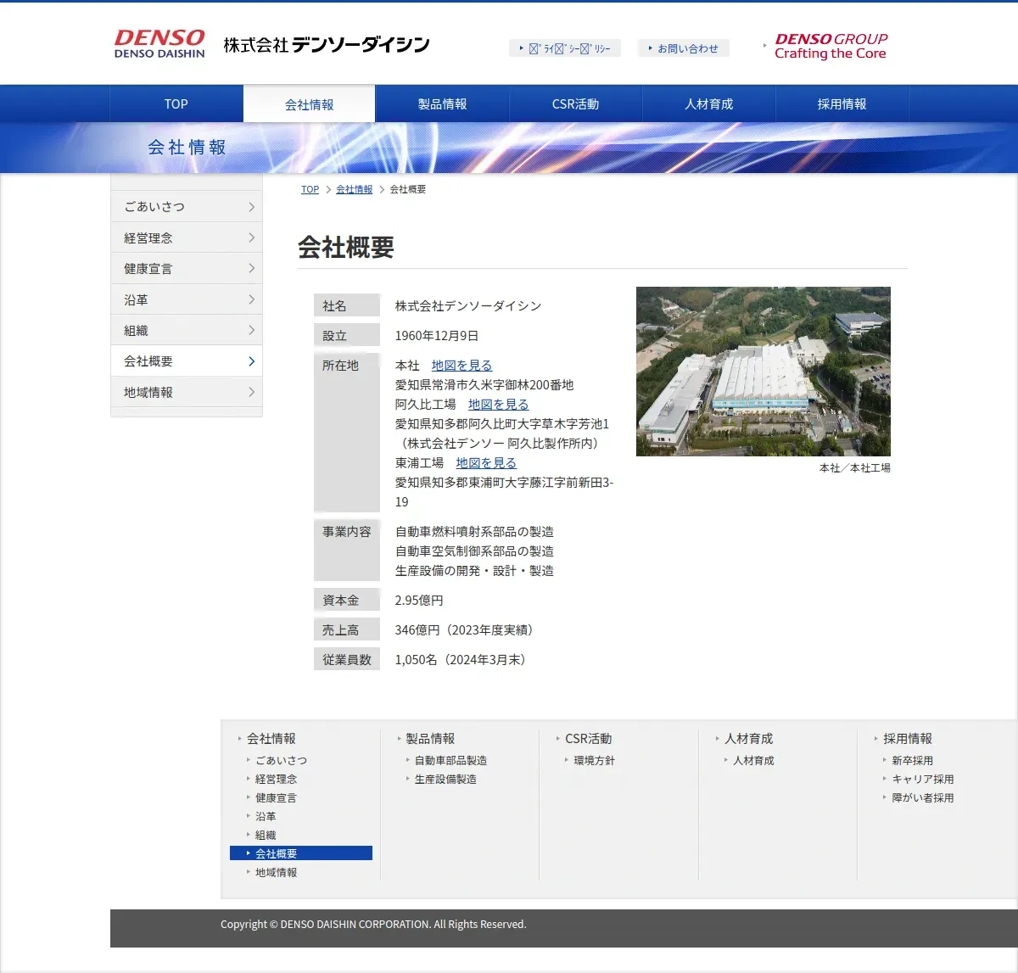Image resolution: width=1018 pixels, height=973 pixels.
Task: Click the 株式会社デンソーダイシン header title
Action: (x=327, y=45)
